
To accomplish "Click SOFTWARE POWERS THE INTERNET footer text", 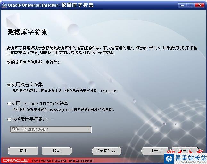I will click(63, 160).
